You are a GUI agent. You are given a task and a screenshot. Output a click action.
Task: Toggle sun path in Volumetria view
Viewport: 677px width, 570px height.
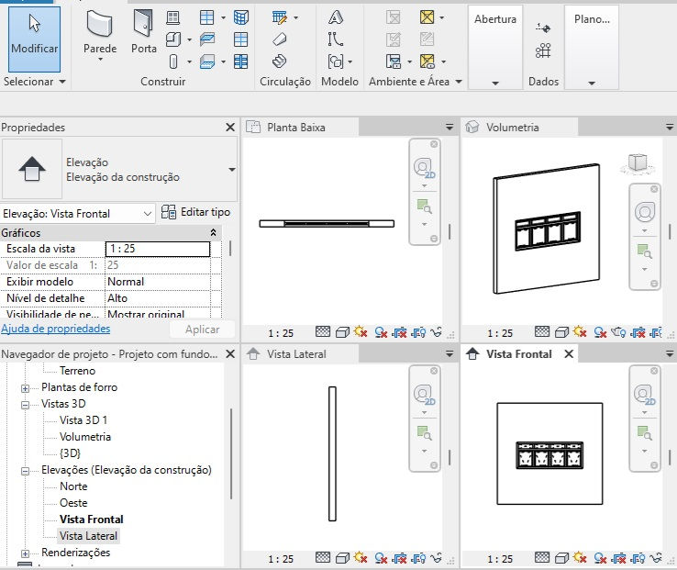[x=580, y=332]
